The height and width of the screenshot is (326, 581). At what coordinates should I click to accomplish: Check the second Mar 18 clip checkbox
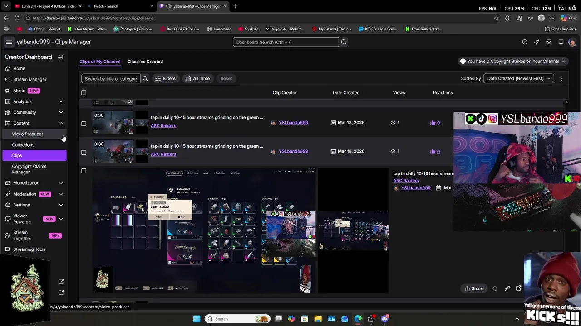tap(84, 152)
